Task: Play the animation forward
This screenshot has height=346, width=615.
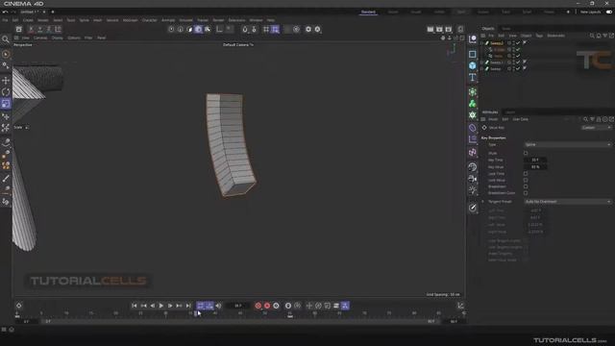Action: point(160,306)
